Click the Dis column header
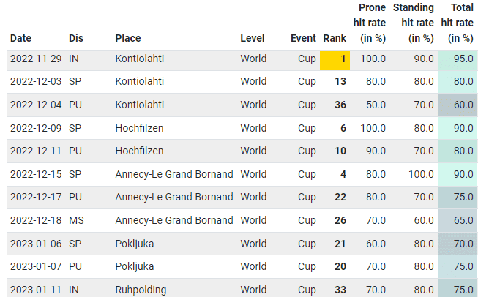The width and height of the screenshot is (478, 297). tap(75, 38)
